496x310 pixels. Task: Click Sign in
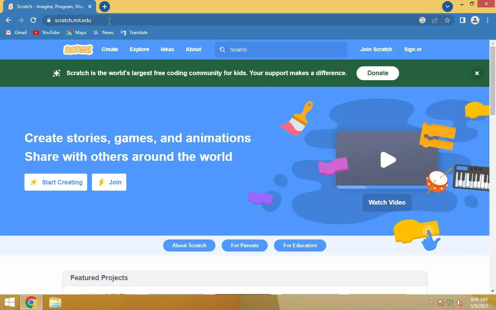413,49
